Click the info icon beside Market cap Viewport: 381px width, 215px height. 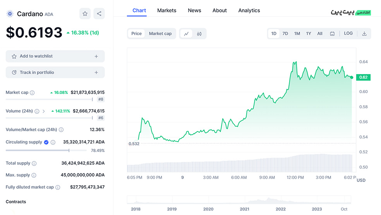[32, 93]
